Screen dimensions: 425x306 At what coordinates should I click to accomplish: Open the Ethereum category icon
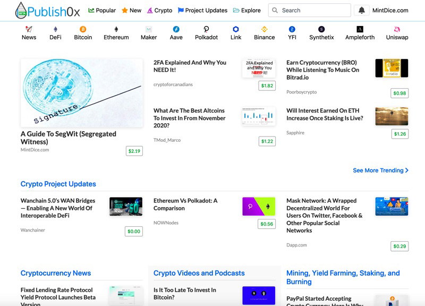tap(116, 29)
